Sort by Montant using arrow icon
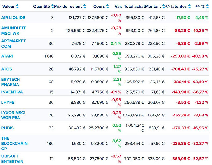The width and height of the screenshot is (212, 165). click(163, 6)
